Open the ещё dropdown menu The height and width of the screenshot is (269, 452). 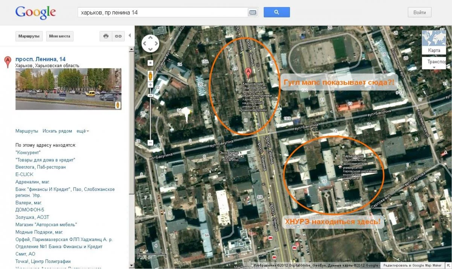[83, 131]
